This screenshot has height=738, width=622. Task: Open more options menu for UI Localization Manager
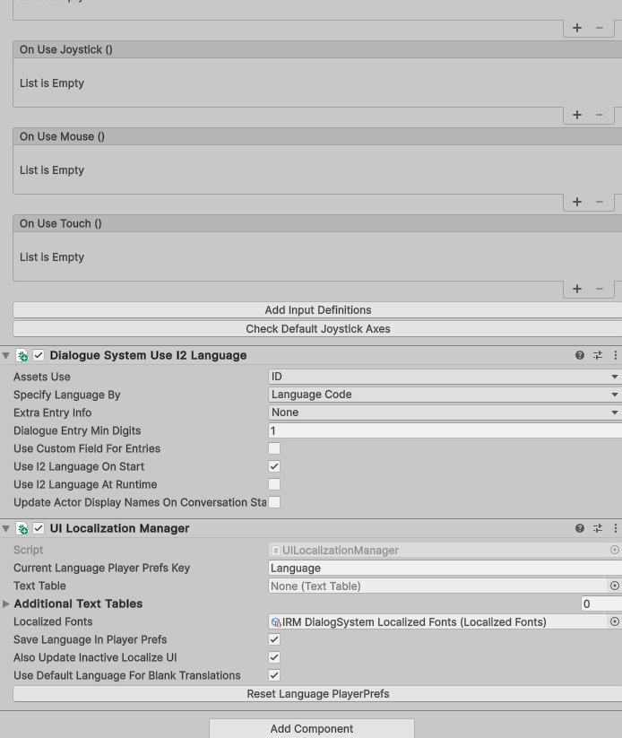[x=616, y=528]
